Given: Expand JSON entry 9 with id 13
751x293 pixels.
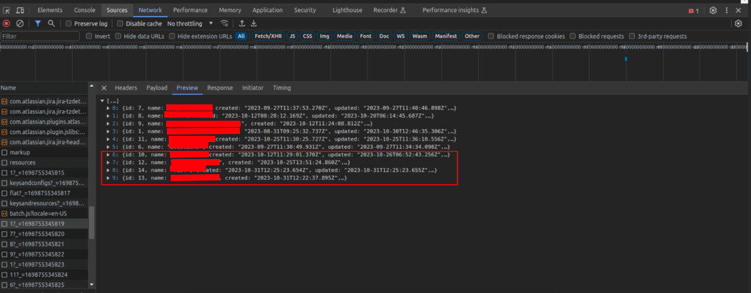Looking at the screenshot, I should pos(108,178).
